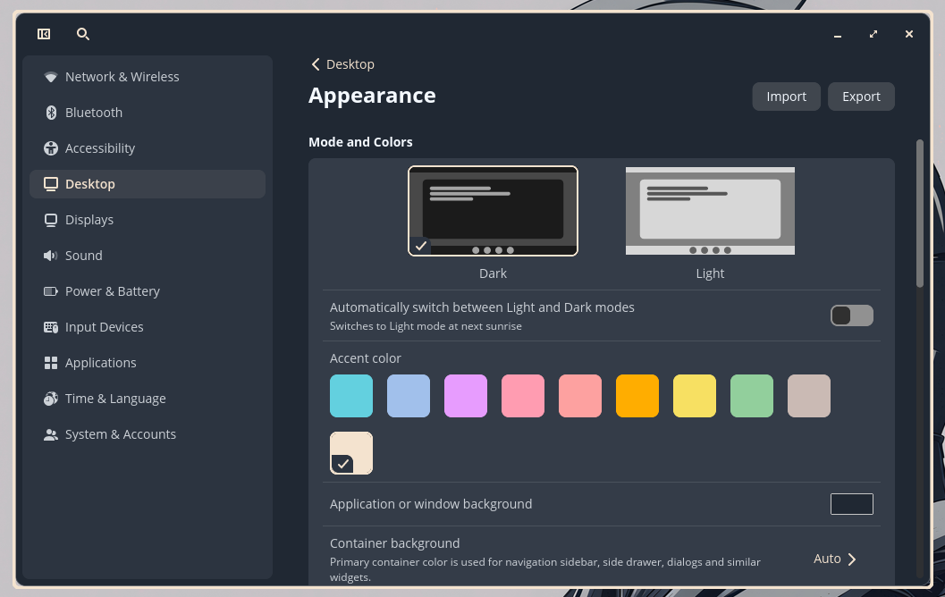Enable automatic Light and Dark mode switching
Viewport: 945px width, 597px height.
pos(851,315)
